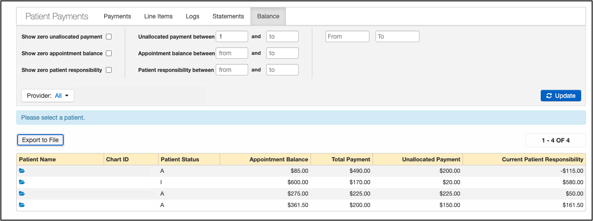593x221 pixels.
Task: Select the Logs tab
Action: click(192, 16)
